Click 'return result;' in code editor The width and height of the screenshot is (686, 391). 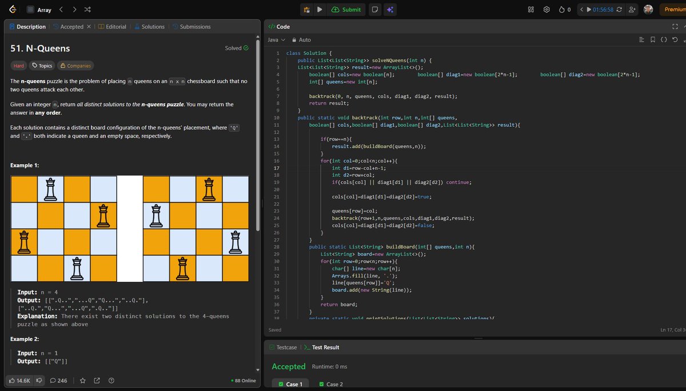(330, 103)
